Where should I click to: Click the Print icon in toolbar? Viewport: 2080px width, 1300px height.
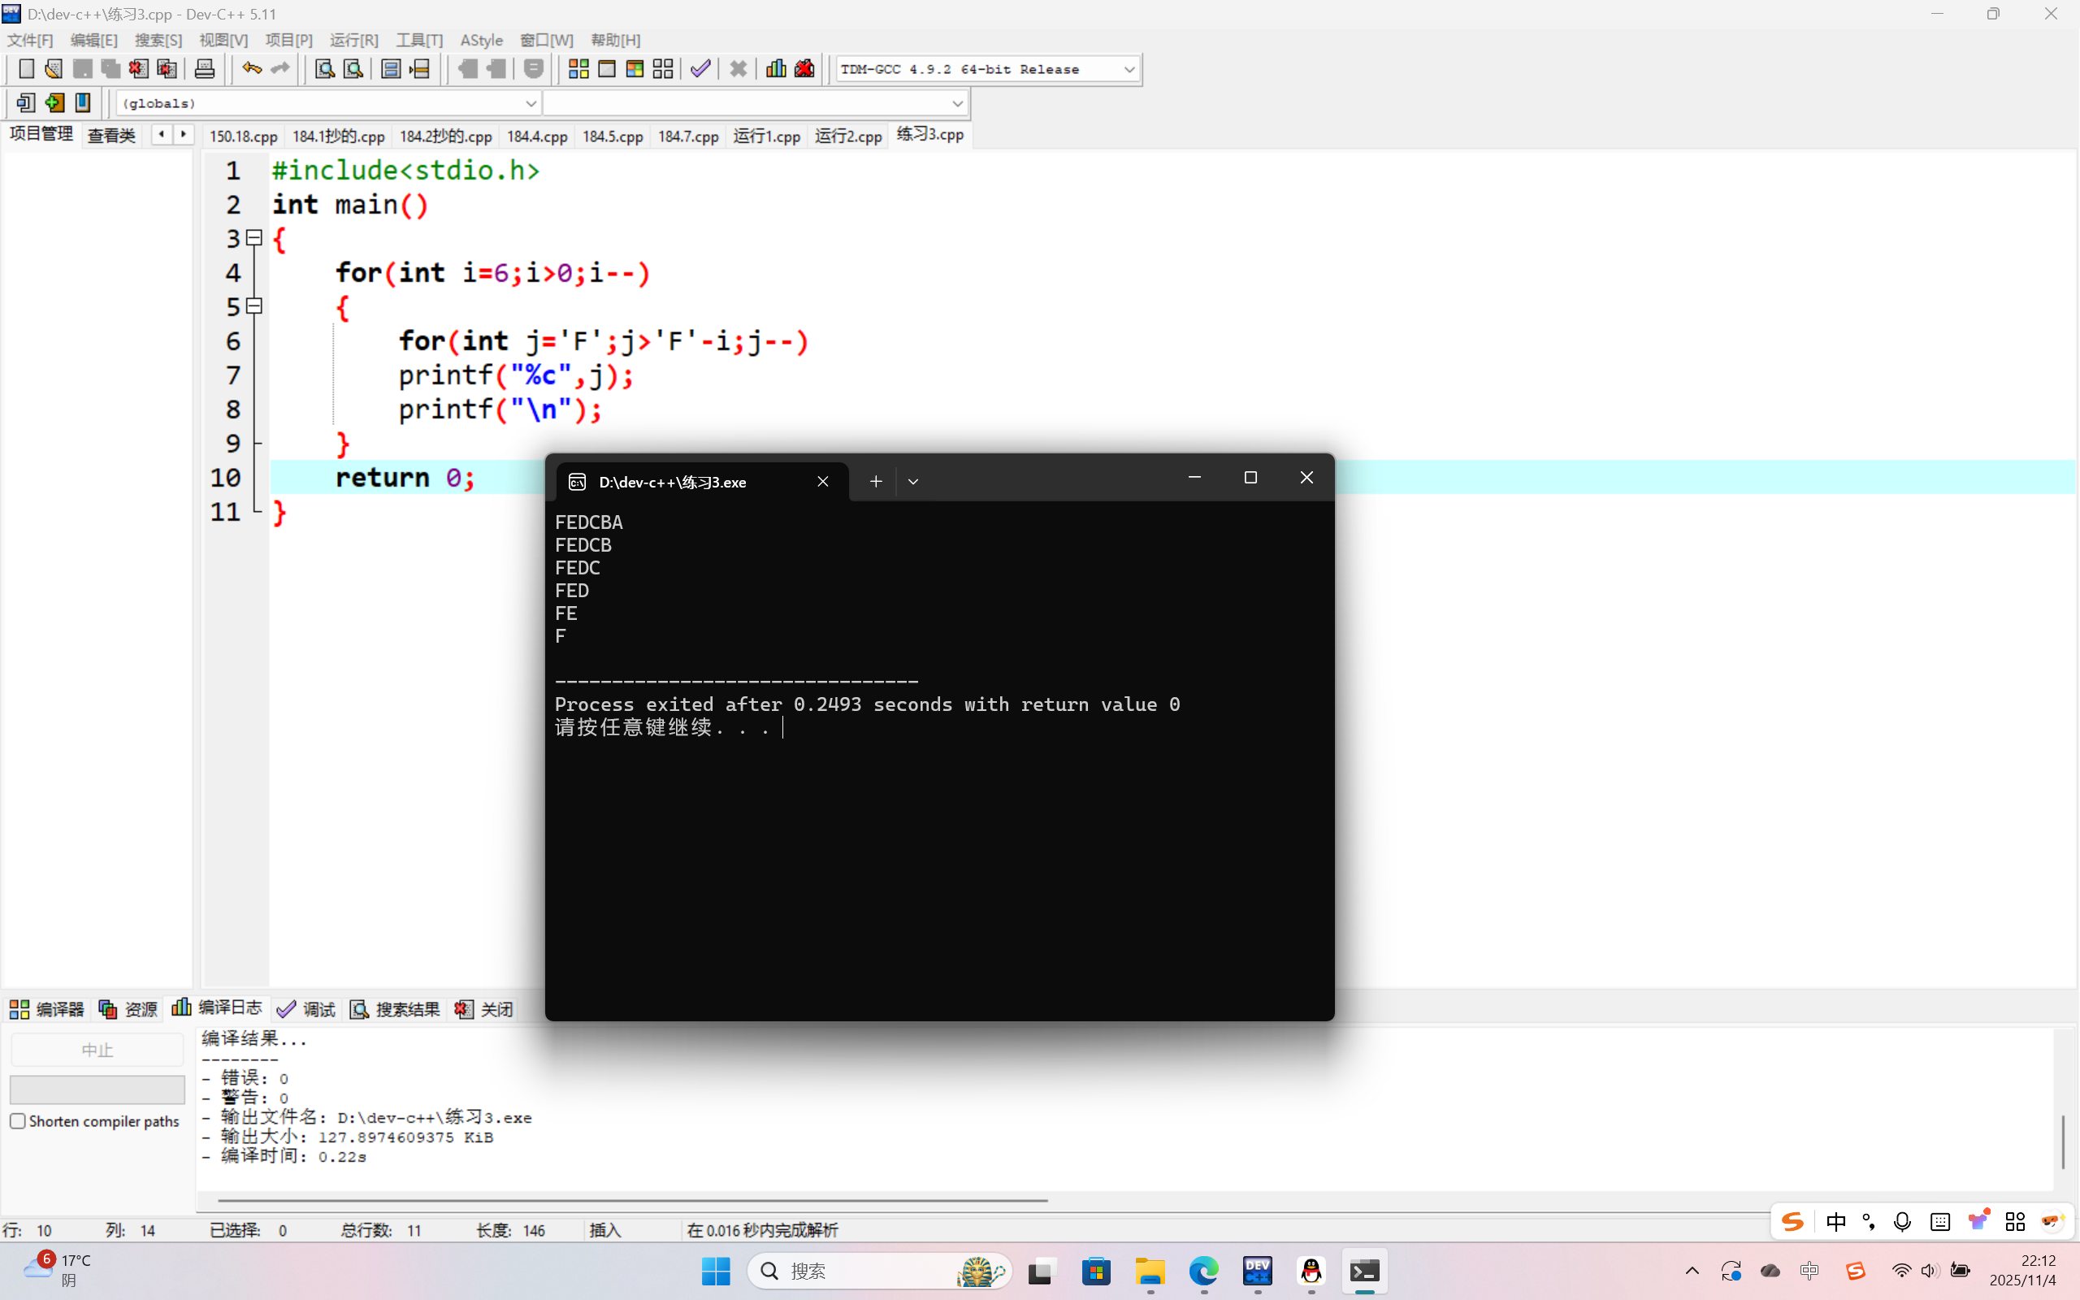pos(205,69)
